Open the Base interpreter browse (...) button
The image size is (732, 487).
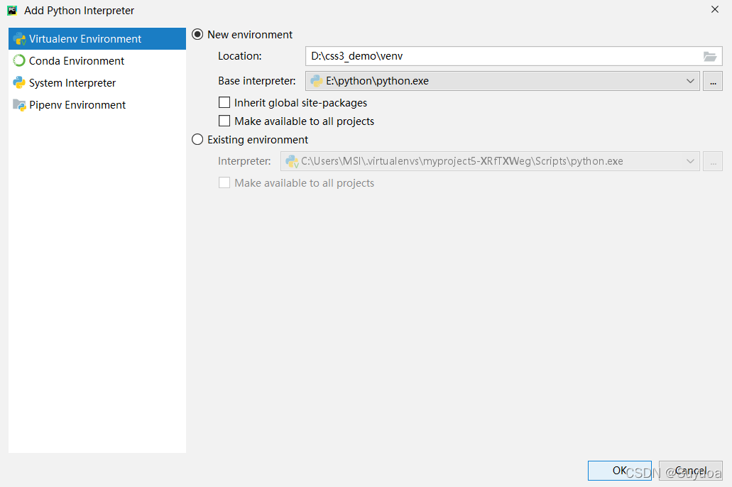(712, 81)
